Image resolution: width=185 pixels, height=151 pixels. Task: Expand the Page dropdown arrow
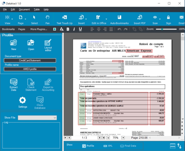pyautogui.click(x=25, y=19)
